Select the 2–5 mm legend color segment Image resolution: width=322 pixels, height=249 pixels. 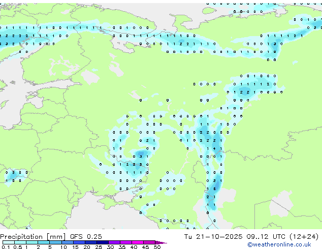pyautogui.click(x=44, y=242)
